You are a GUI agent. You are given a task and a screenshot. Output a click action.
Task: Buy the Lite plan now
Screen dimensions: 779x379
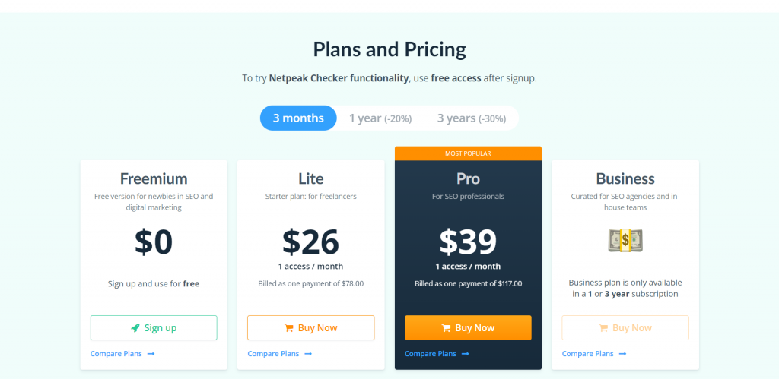pyautogui.click(x=311, y=328)
